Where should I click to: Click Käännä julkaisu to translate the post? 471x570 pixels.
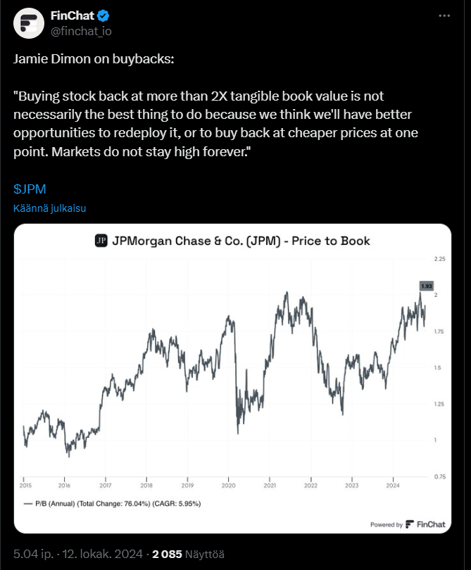(49, 208)
